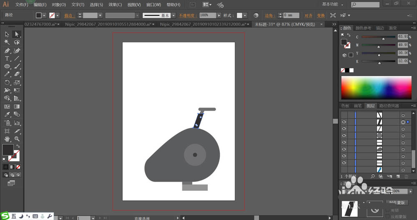The width and height of the screenshot is (417, 220).
Task: Click the 变换 link
Action: (x=321, y=16)
